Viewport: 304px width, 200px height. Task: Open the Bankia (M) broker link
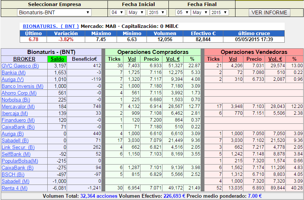14,73
